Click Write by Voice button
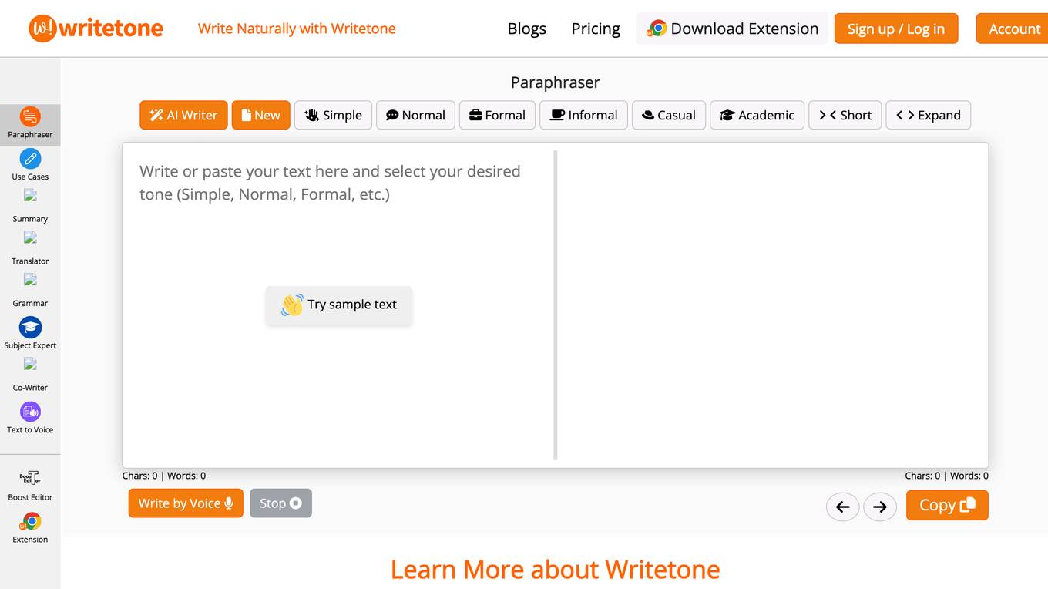 tap(186, 503)
